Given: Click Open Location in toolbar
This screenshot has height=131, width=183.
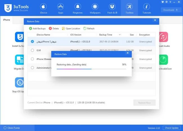Looking at the screenshot, I should pyautogui.click(x=71, y=29).
